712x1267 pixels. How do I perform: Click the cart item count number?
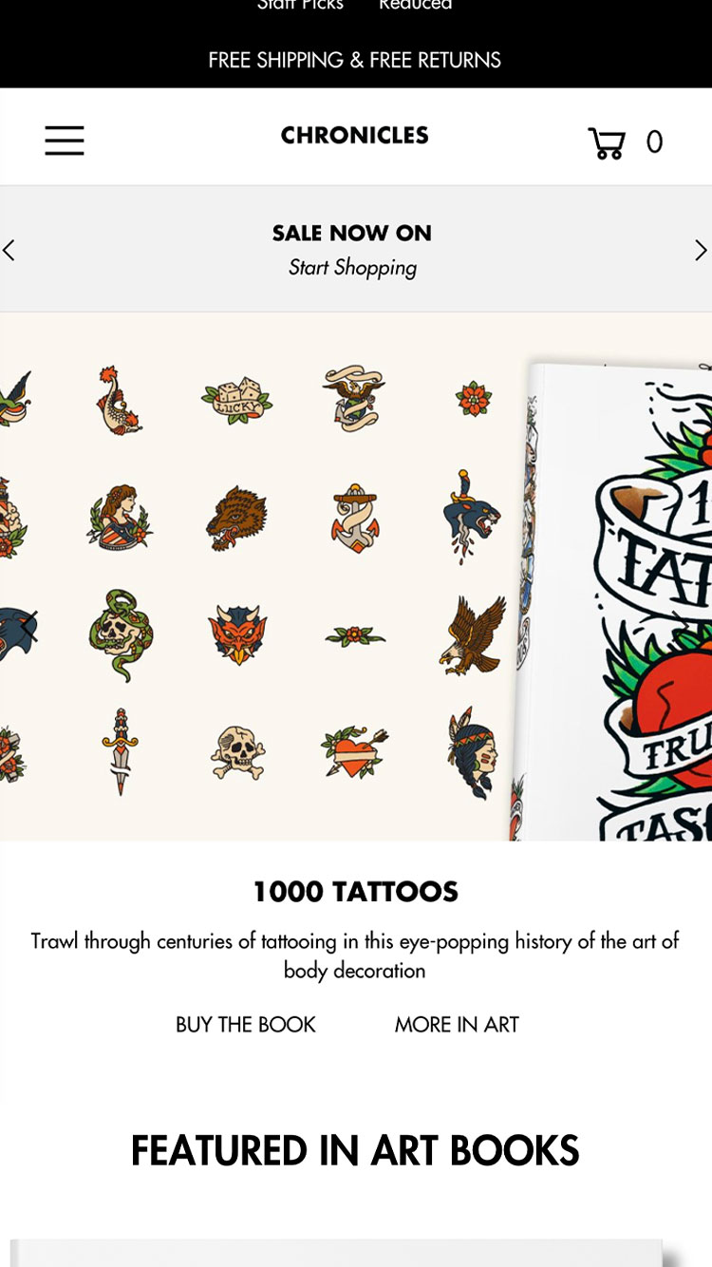pos(654,142)
